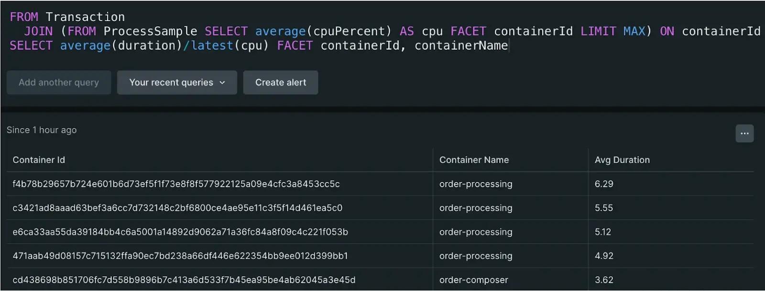Select the container ID starting with cd438698
The width and height of the screenshot is (765, 291).
click(x=184, y=280)
